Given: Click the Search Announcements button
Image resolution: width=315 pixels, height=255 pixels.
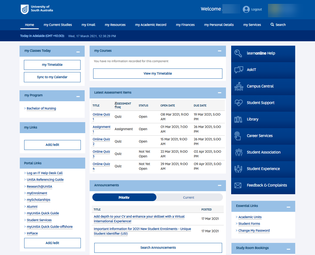Looking at the screenshot, I should [x=158, y=248].
